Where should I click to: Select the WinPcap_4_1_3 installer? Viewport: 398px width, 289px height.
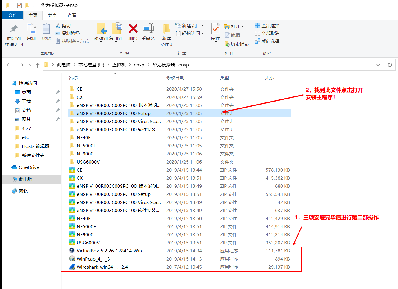179,259
